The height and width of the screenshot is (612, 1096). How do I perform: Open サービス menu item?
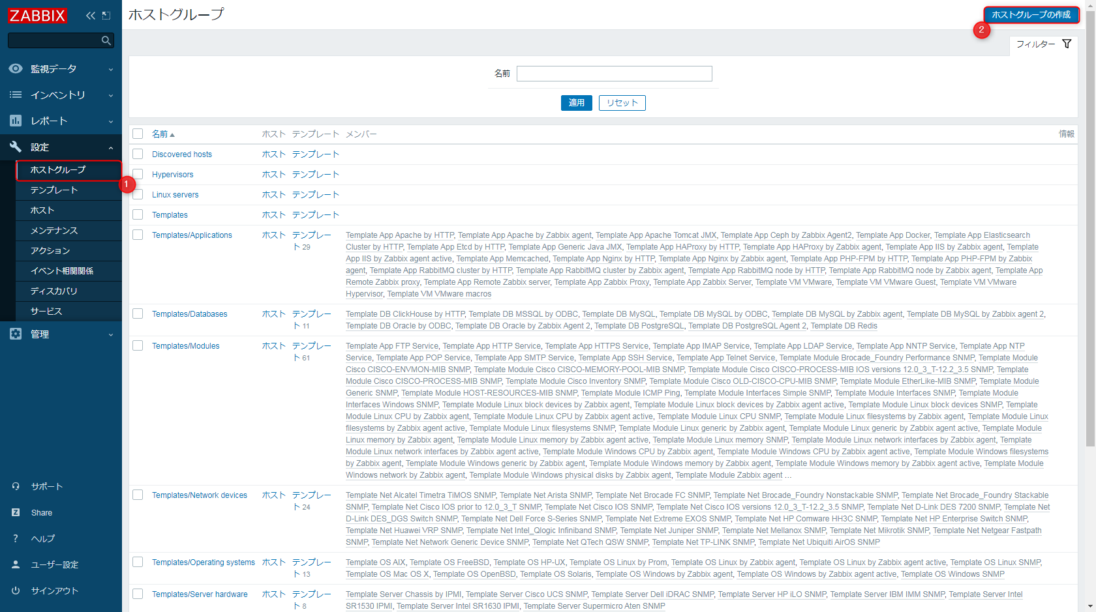pyautogui.click(x=68, y=312)
